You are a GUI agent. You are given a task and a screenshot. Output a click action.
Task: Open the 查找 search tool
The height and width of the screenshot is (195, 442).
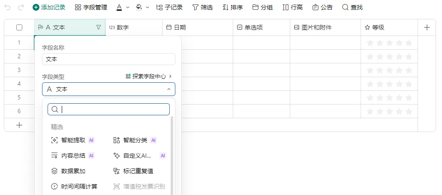coord(352,8)
